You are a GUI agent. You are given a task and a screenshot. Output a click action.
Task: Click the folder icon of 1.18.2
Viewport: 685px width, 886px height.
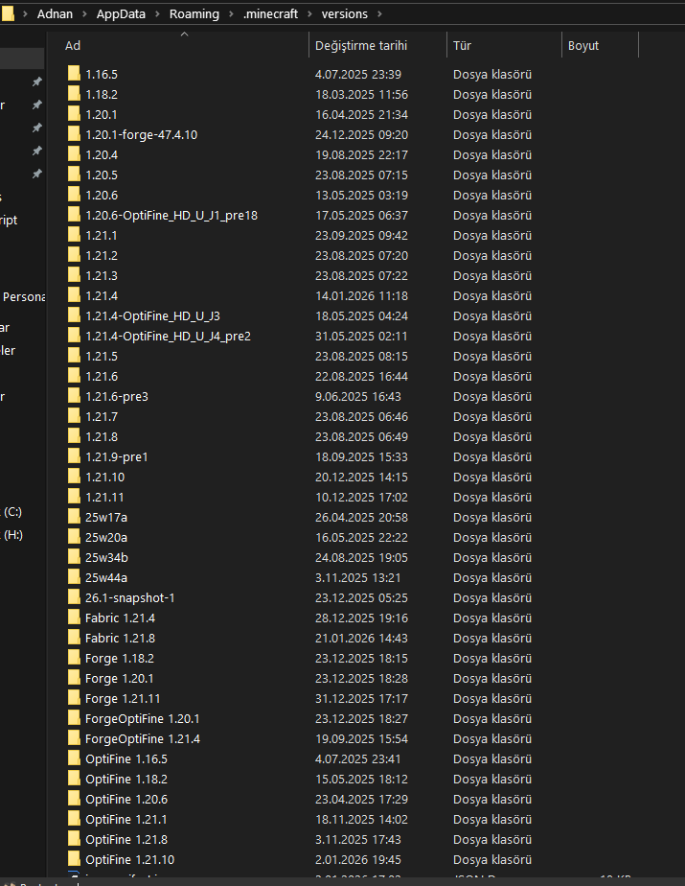click(74, 94)
